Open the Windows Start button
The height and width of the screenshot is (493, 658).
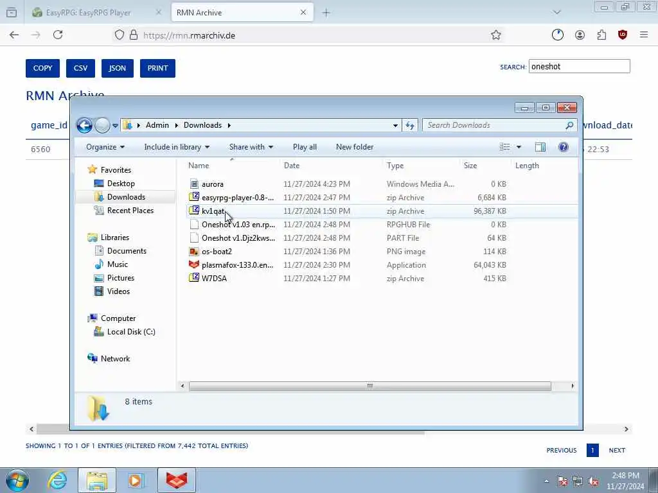(17, 480)
